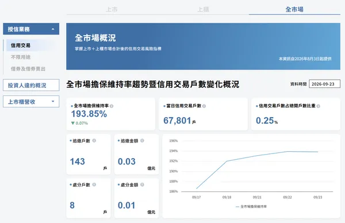Click the 143 追繳戶數 value

point(78,162)
